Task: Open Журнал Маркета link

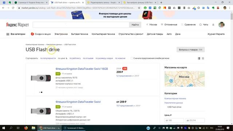Action: pyautogui.click(x=216, y=34)
